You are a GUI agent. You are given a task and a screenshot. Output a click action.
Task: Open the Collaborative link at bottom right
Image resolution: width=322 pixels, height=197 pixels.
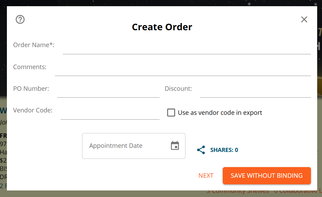298,192
